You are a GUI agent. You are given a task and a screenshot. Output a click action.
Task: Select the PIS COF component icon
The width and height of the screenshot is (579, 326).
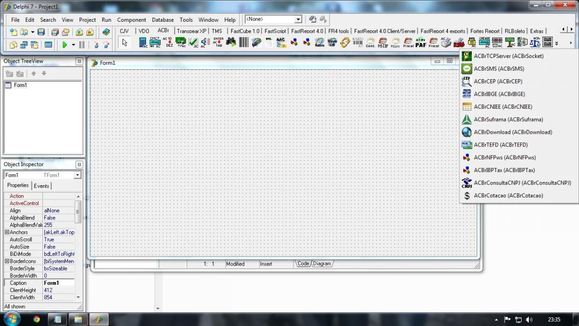click(x=383, y=43)
